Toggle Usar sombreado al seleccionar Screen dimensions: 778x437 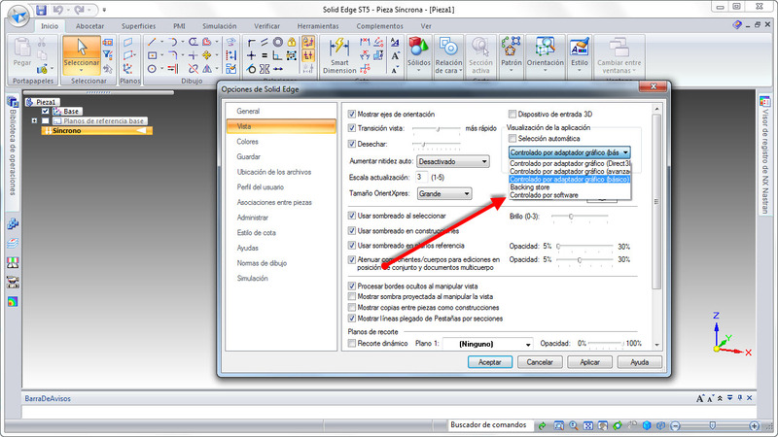point(352,216)
